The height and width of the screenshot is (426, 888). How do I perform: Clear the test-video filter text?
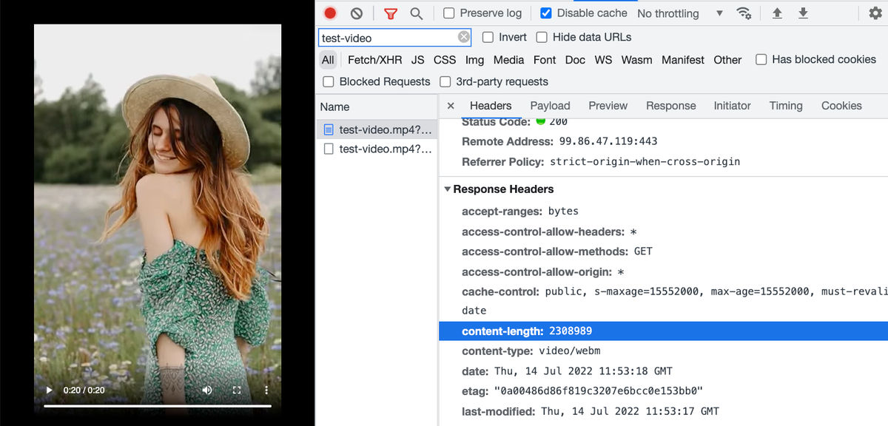464,37
